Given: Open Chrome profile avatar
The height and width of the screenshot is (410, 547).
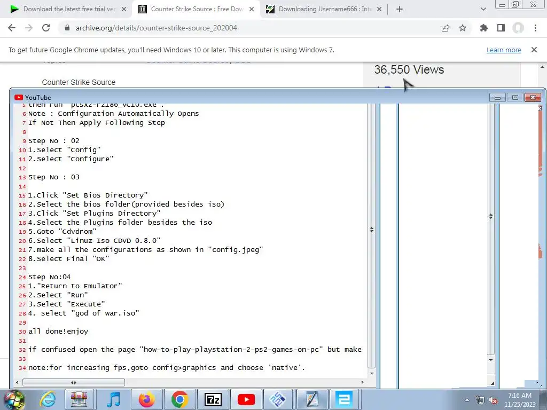Looking at the screenshot, I should point(518,28).
